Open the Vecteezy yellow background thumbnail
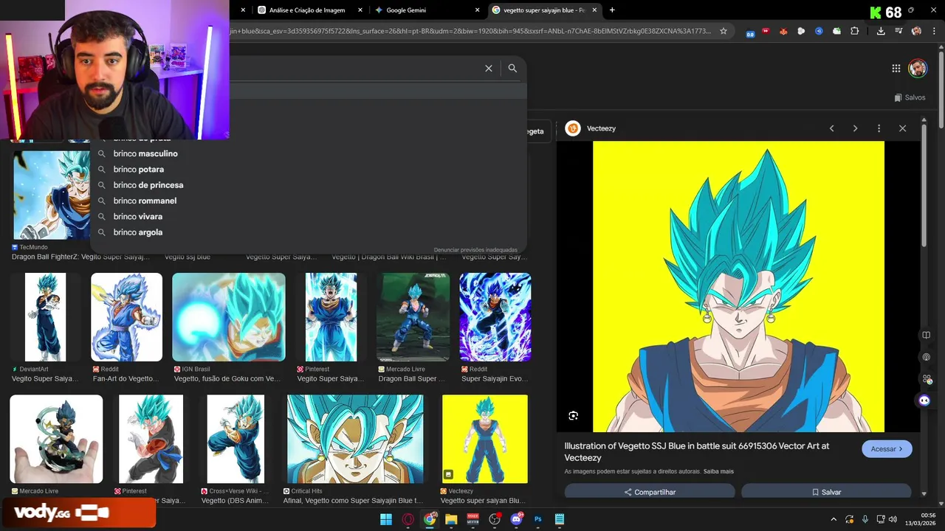 485,439
